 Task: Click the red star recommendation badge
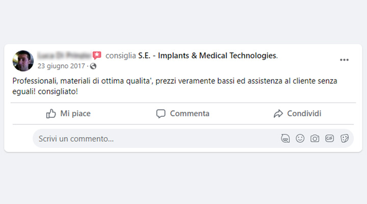[97, 56]
